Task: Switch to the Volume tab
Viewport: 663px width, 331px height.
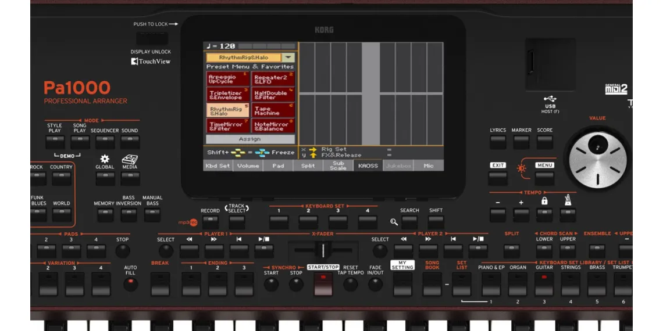Action: click(248, 165)
